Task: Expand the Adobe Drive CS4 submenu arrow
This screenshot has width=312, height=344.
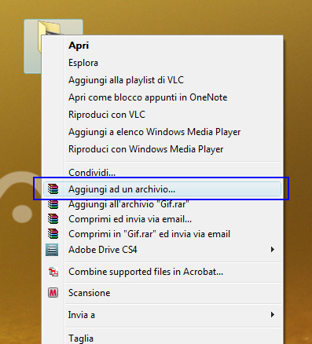Action: pyautogui.click(x=273, y=250)
